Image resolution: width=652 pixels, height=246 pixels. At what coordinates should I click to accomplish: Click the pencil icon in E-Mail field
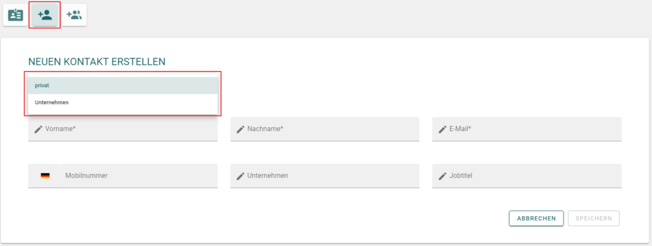[443, 130]
